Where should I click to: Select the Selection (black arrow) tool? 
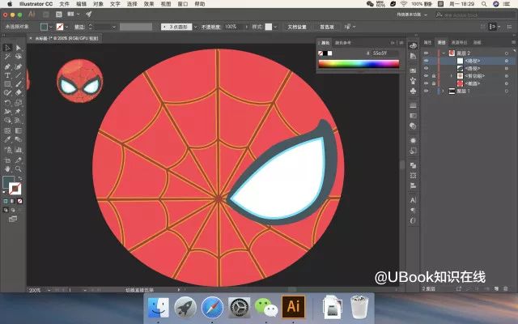[7, 48]
